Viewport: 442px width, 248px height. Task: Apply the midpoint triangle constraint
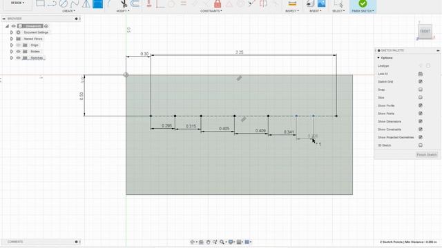(229, 3)
